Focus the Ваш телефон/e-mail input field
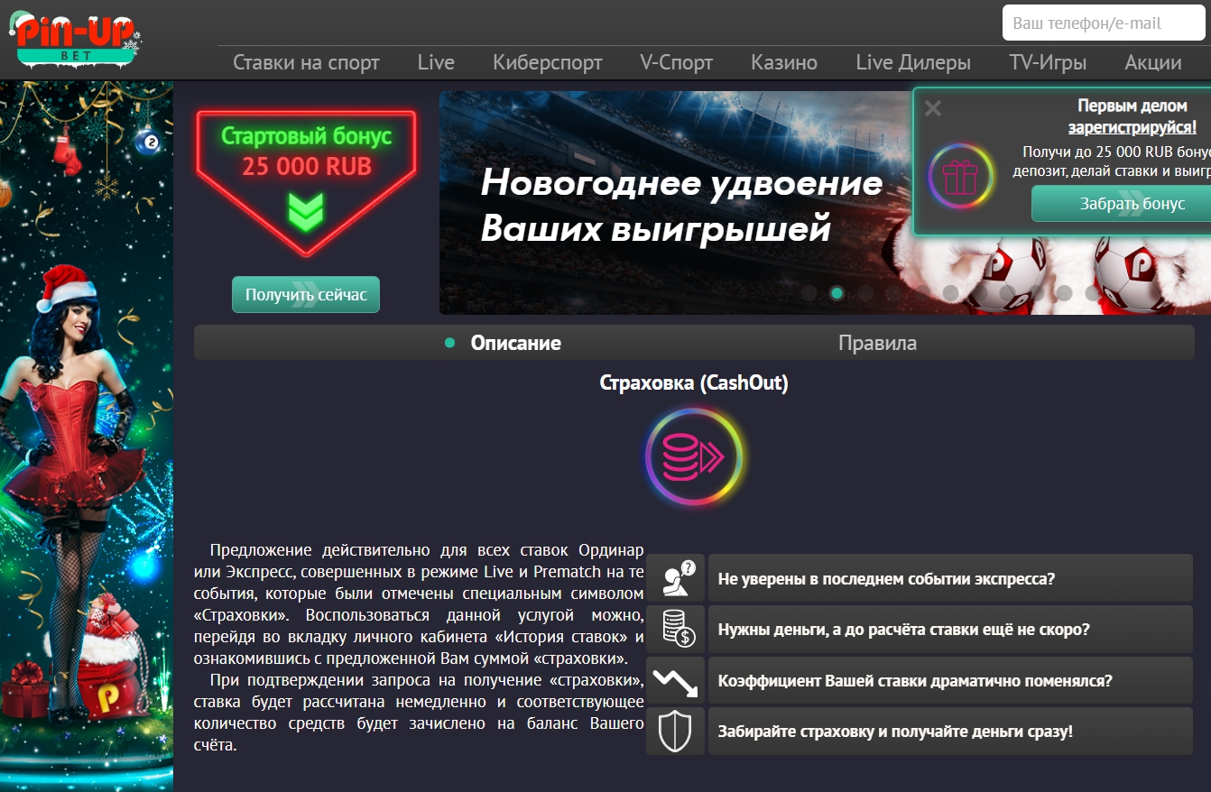 pyautogui.click(x=1104, y=23)
